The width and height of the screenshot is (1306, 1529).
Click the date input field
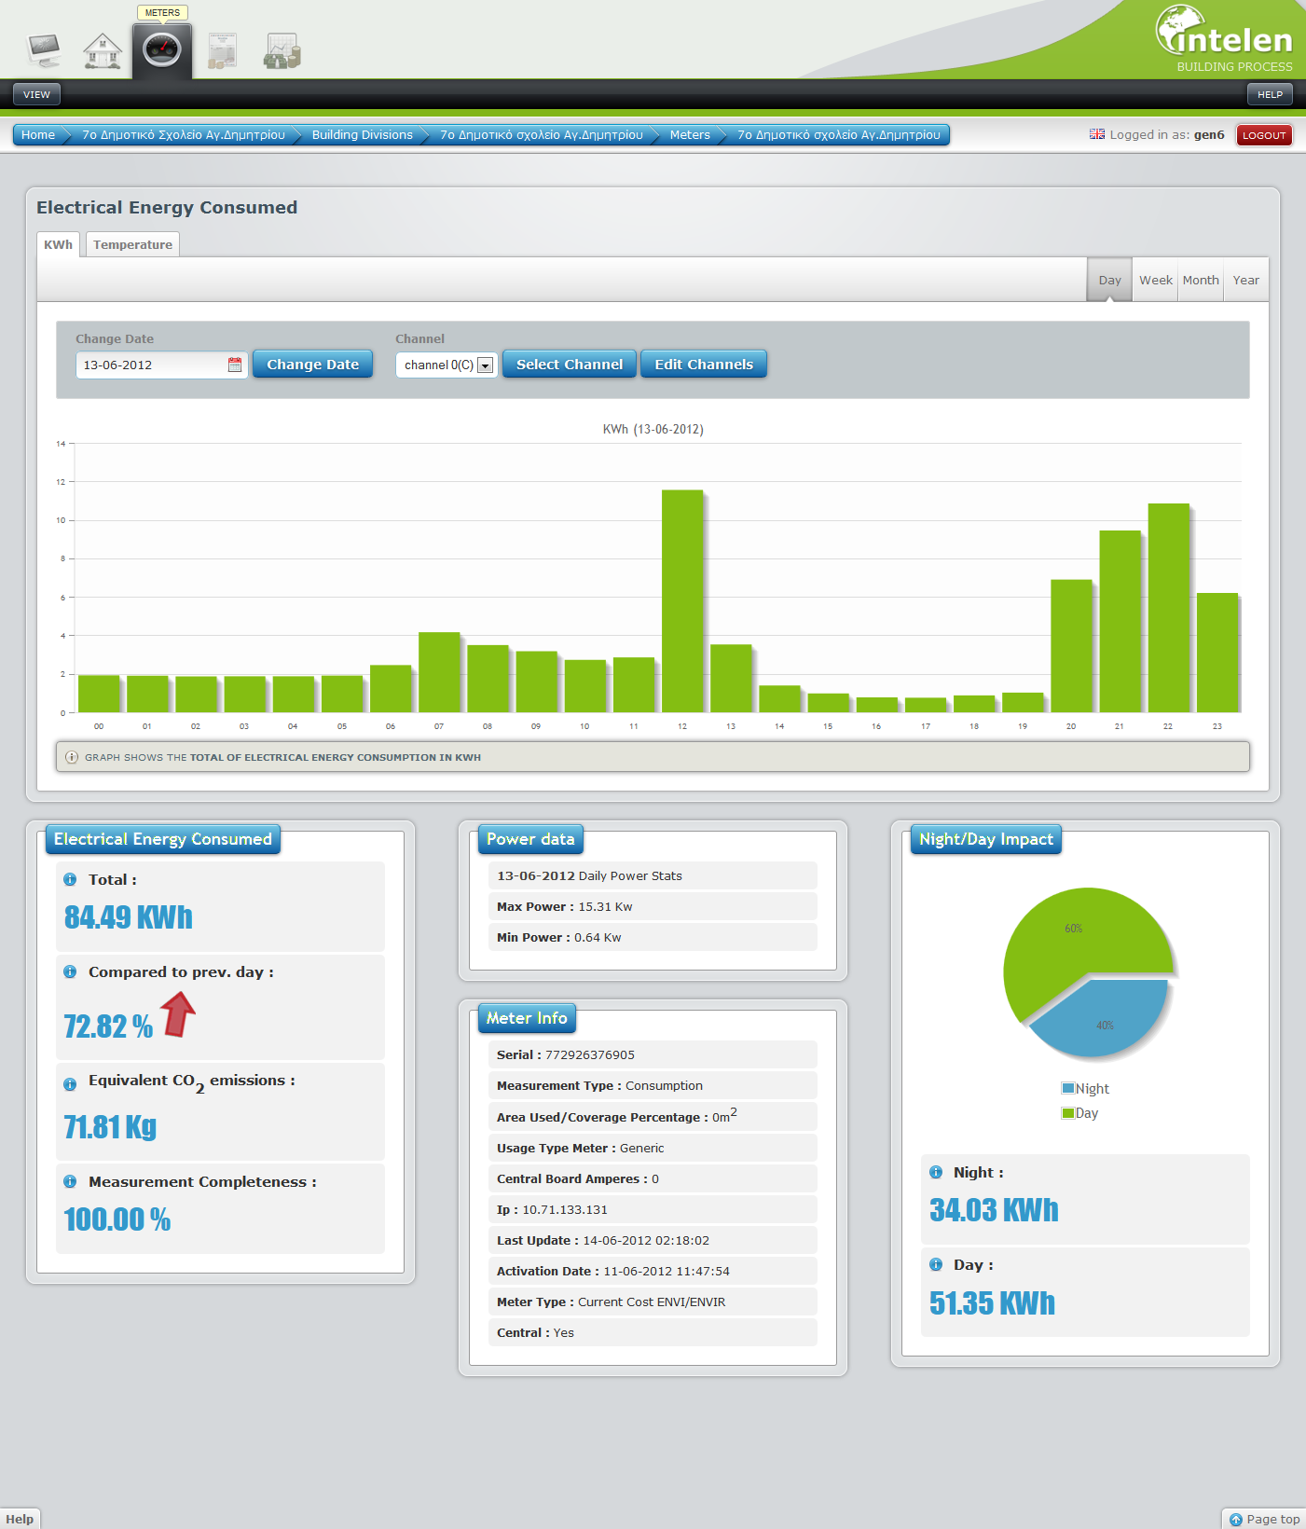point(149,365)
